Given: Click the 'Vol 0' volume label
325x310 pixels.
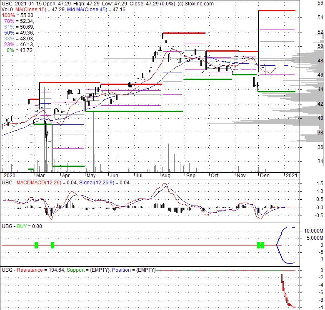Looking at the screenshot, I should [7, 10].
